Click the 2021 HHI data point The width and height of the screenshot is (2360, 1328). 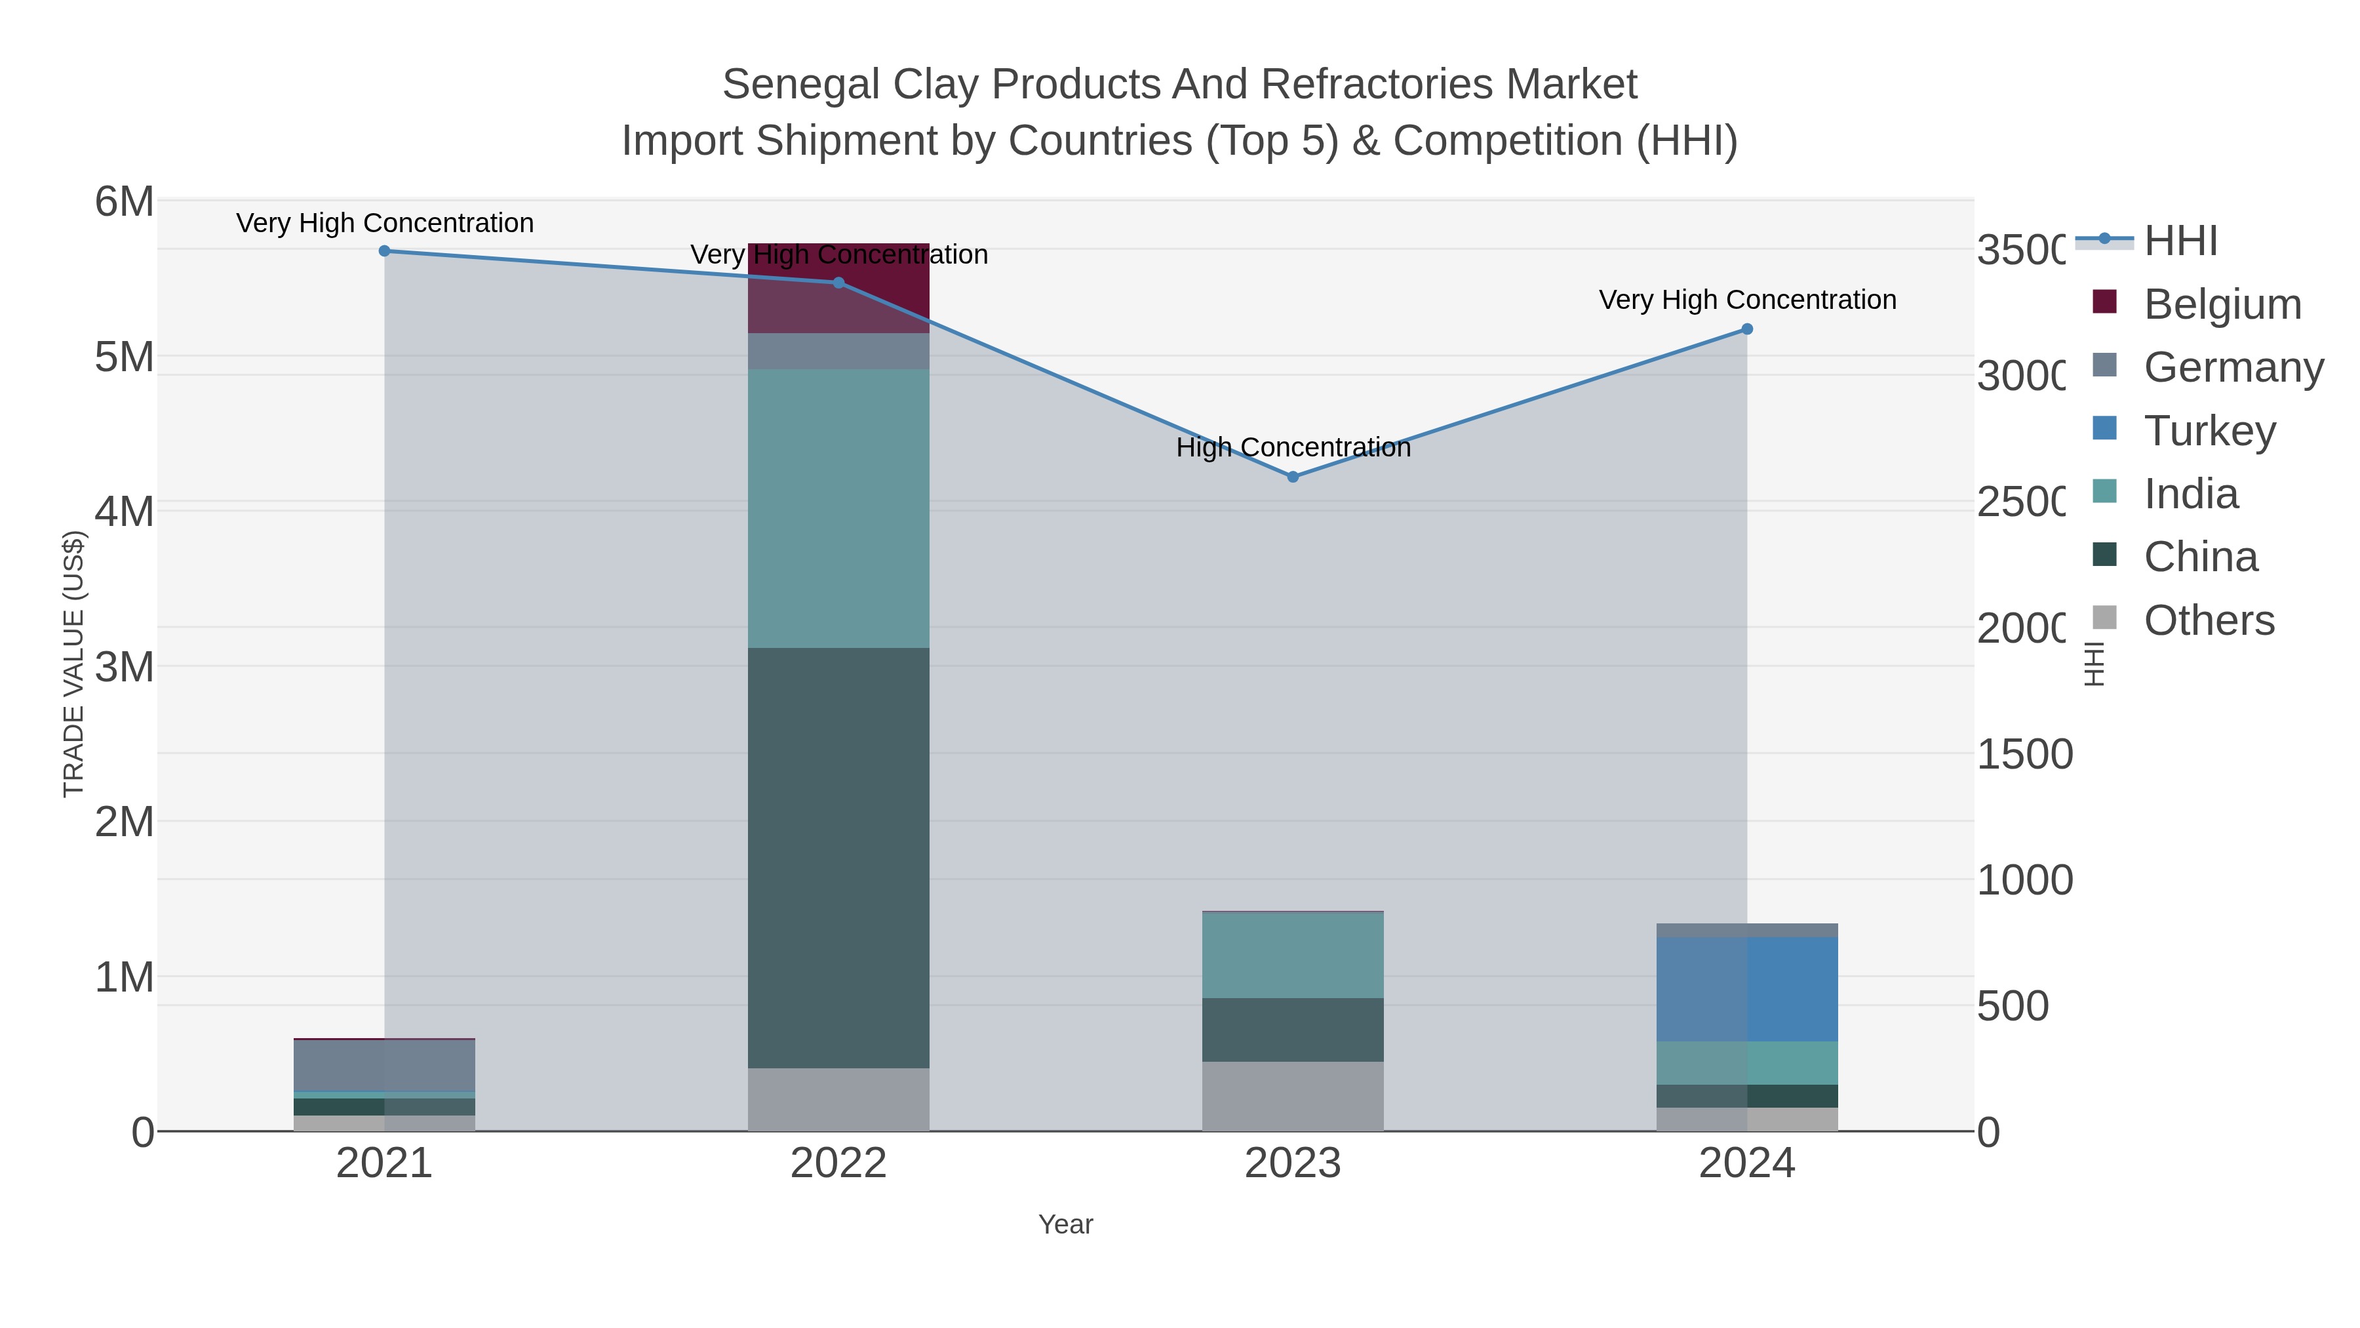[x=385, y=251]
